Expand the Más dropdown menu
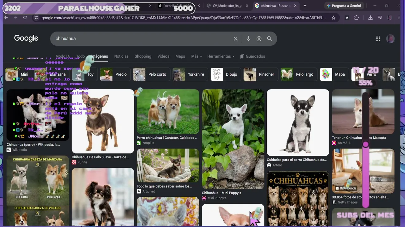405x227 pixels. tap(196, 56)
